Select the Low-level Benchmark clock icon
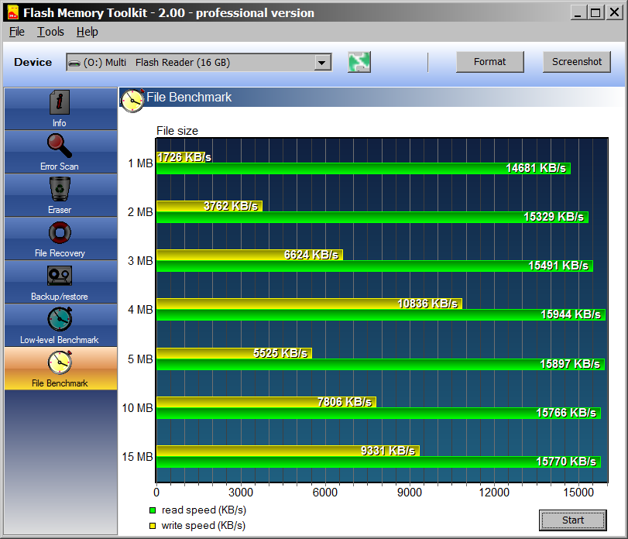The width and height of the screenshot is (628, 539). pos(60,320)
